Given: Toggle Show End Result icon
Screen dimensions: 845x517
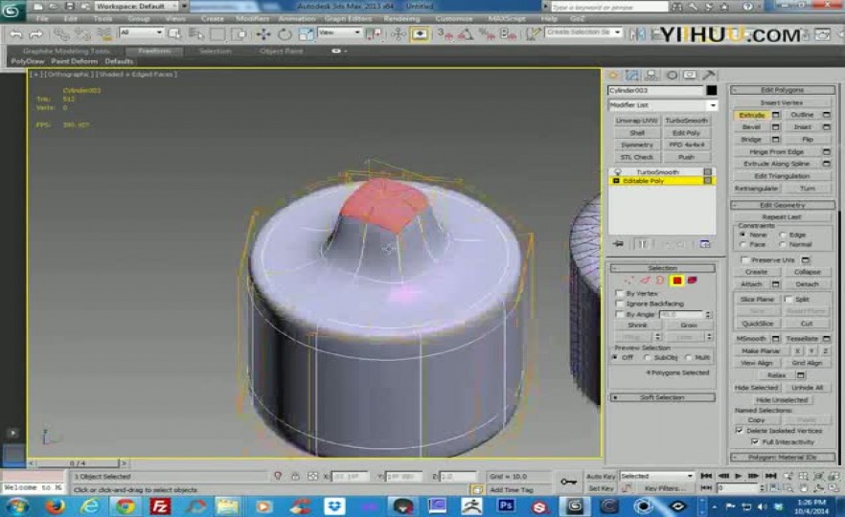Looking at the screenshot, I should click(x=642, y=244).
